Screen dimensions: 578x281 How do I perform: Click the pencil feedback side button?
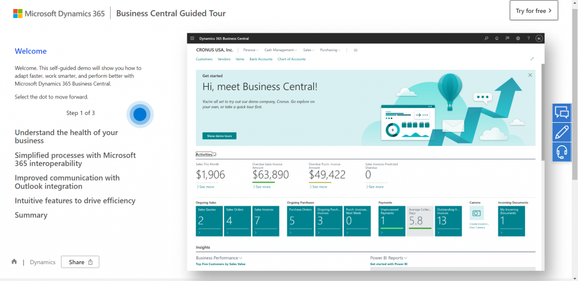(562, 132)
